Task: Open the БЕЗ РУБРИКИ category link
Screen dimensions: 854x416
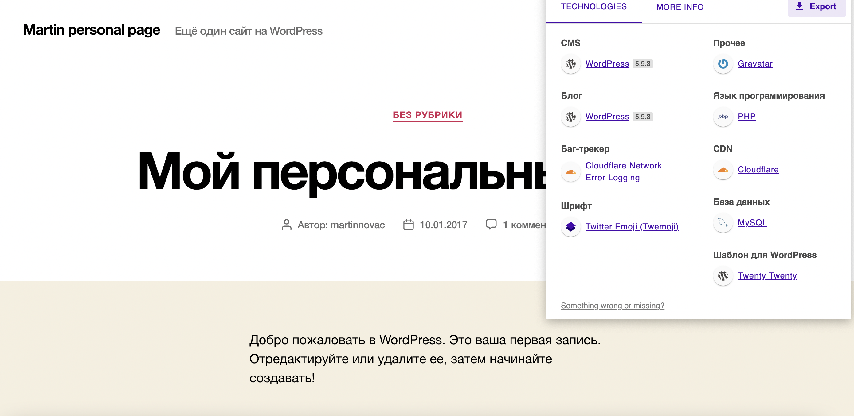Action: [427, 115]
